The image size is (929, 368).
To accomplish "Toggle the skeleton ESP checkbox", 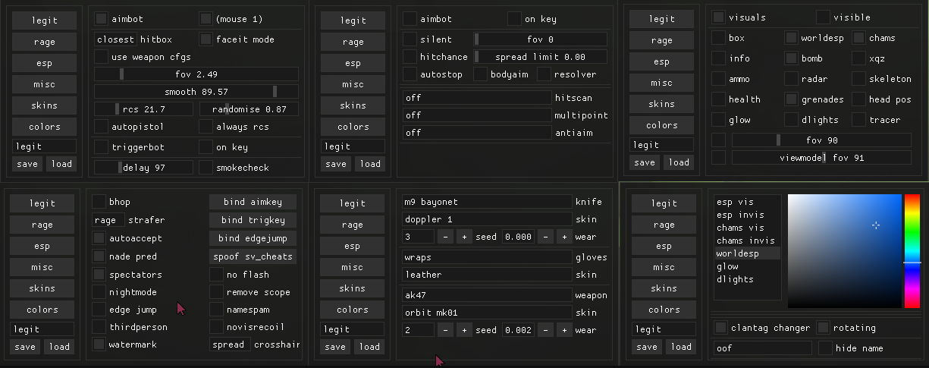I will (x=858, y=78).
